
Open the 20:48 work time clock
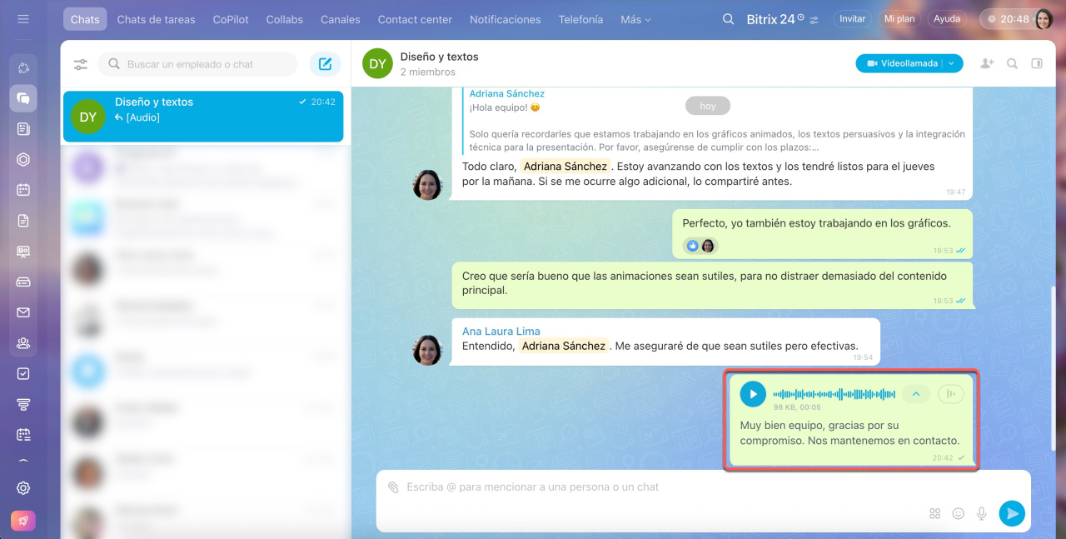coord(1008,18)
